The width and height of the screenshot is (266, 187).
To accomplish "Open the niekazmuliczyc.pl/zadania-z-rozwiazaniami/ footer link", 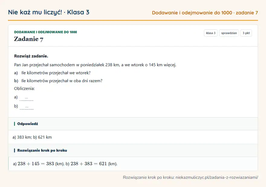I will click(x=217, y=177).
